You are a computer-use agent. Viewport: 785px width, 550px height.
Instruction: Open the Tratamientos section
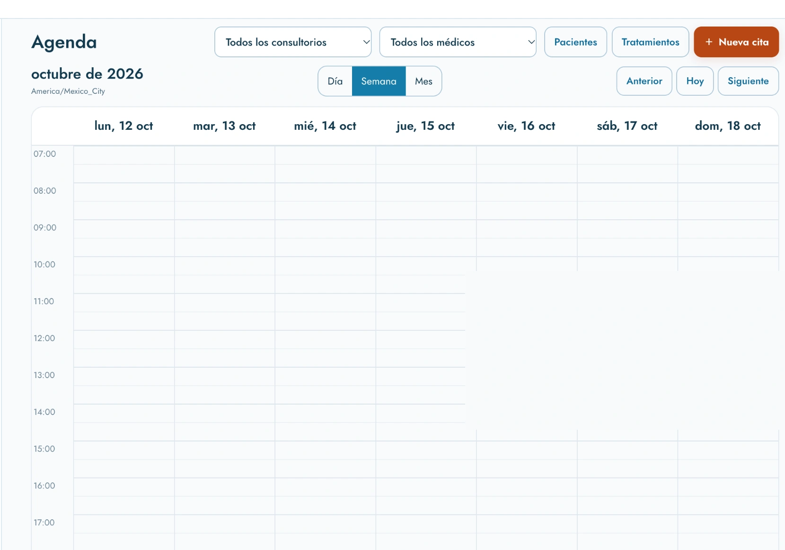pyautogui.click(x=650, y=42)
